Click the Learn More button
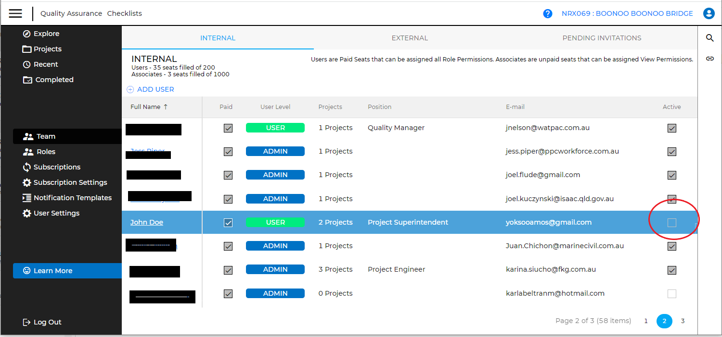The width and height of the screenshot is (722, 337). pos(67,271)
